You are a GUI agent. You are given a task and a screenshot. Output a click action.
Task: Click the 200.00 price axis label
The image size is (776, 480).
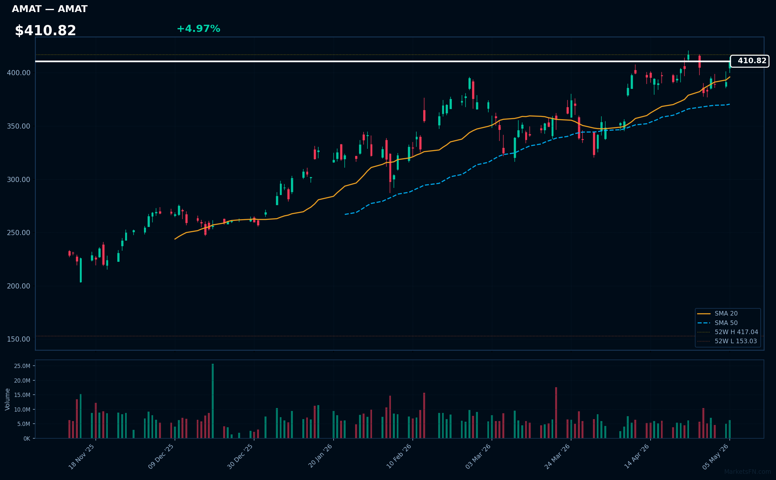19,286
